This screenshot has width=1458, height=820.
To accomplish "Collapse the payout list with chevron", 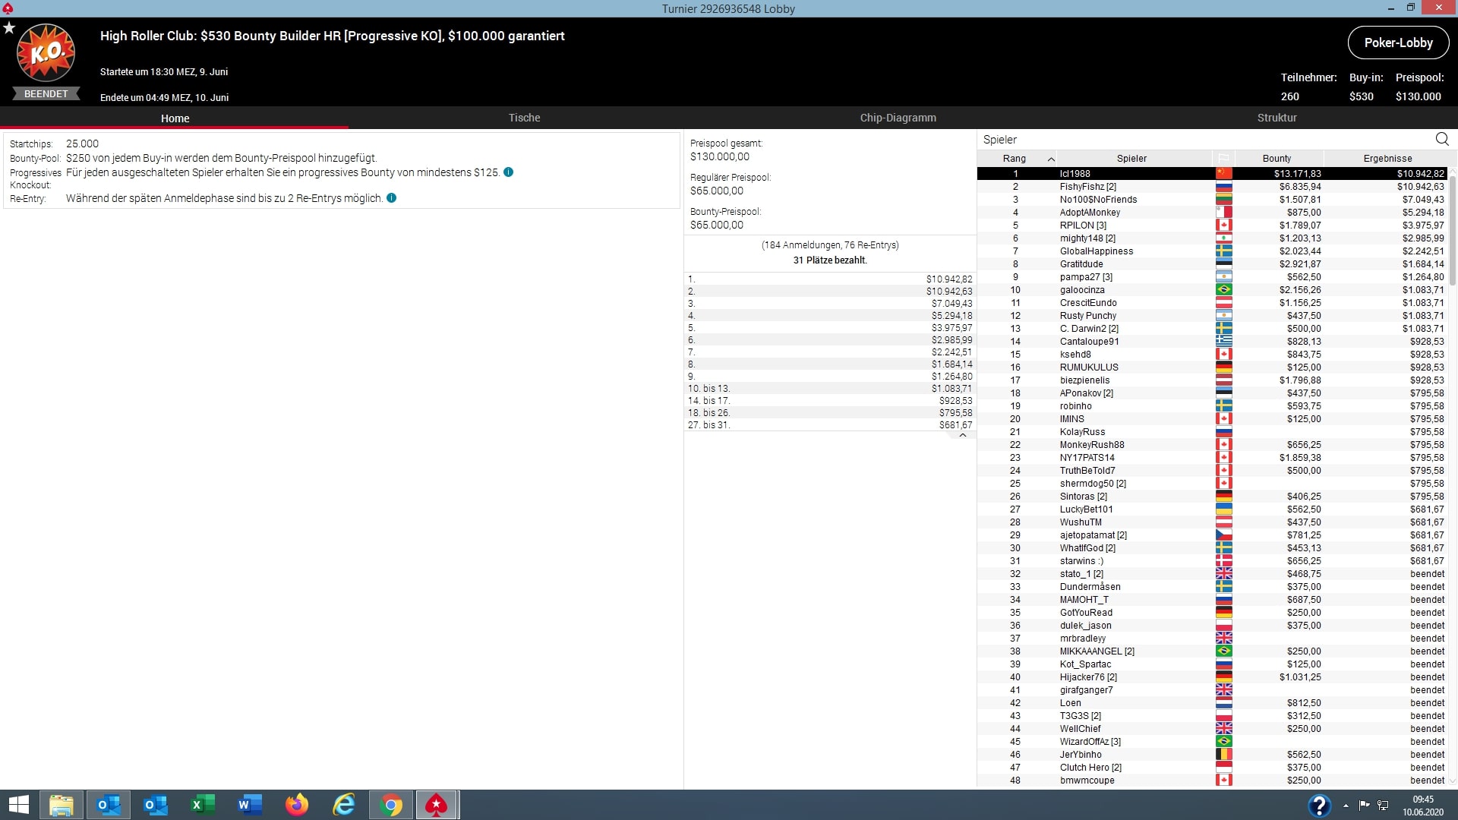I will point(963,436).
